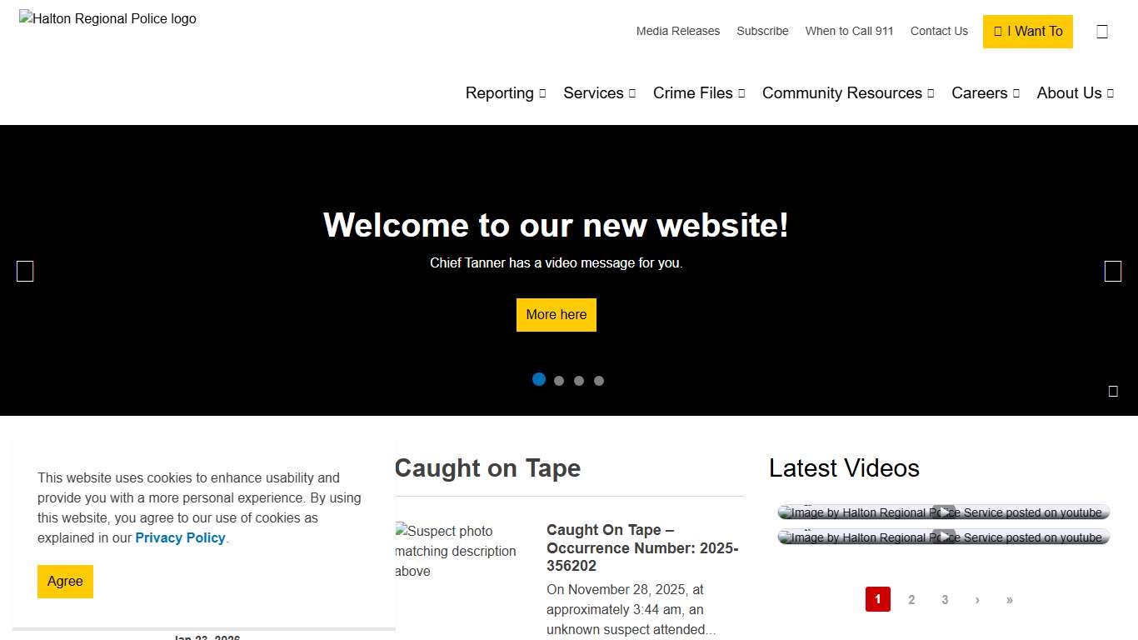Pause the carousel using bottom-right icon
This screenshot has width=1138, height=640.
pyautogui.click(x=1113, y=391)
